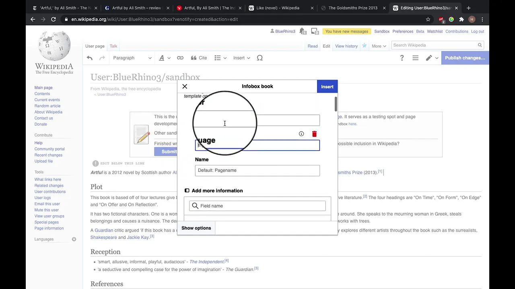This screenshot has width=515, height=289.
Task: Switch to View history tab
Action: click(346, 46)
